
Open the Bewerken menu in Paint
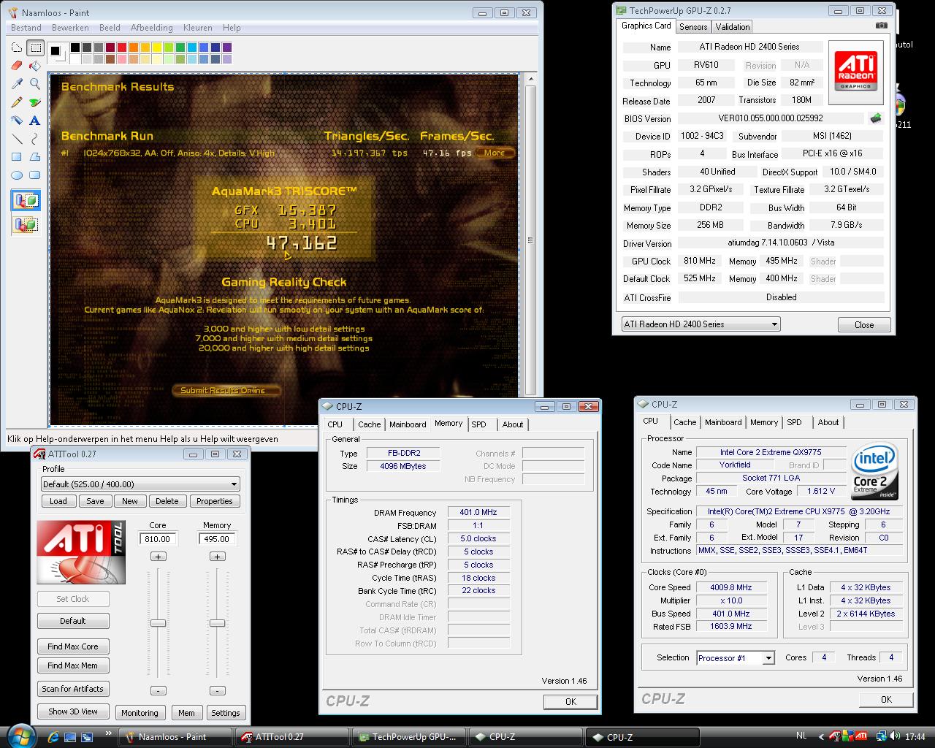70,28
